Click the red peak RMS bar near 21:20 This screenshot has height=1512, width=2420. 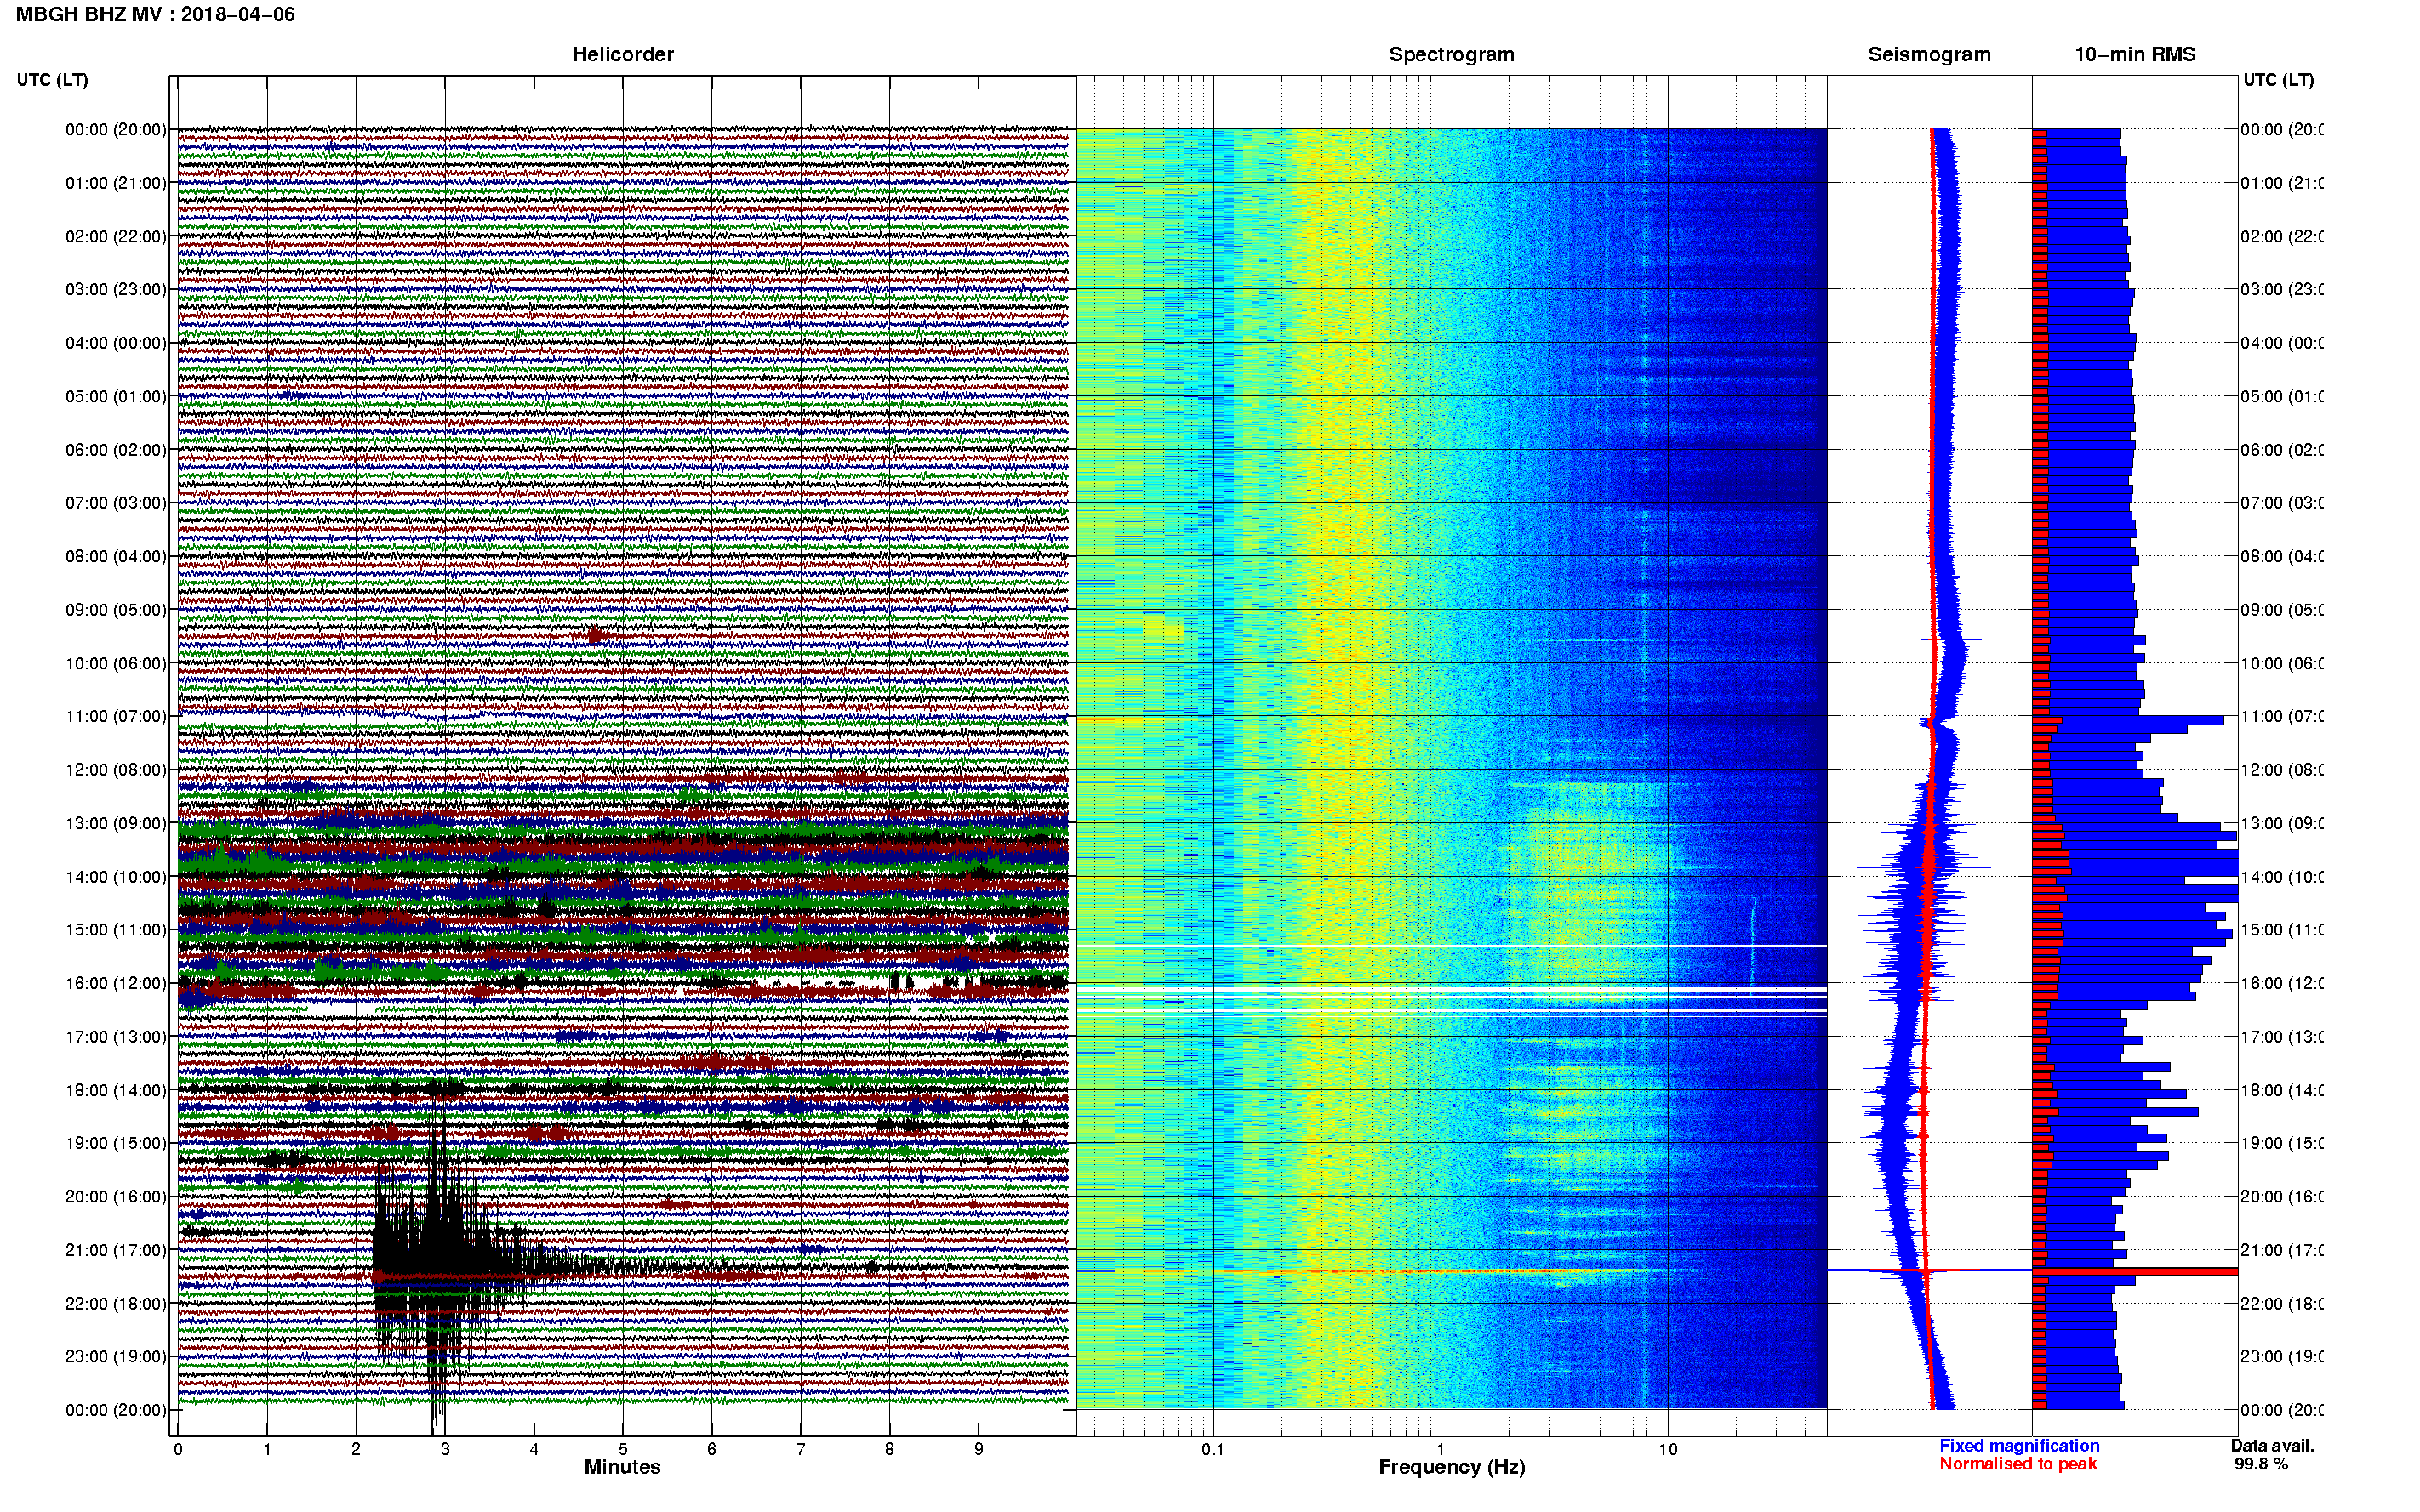[x=2135, y=1272]
